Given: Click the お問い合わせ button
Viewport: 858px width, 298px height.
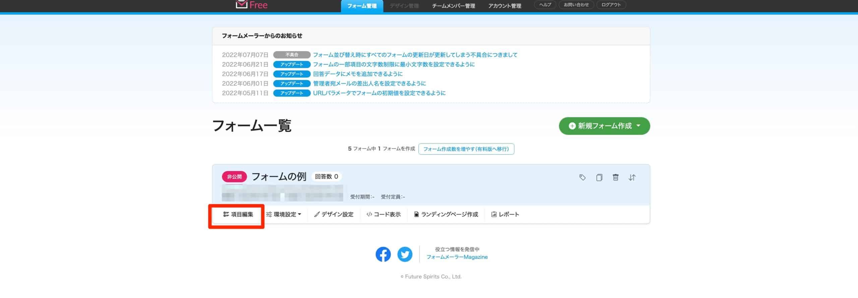Looking at the screenshot, I should click(576, 5).
